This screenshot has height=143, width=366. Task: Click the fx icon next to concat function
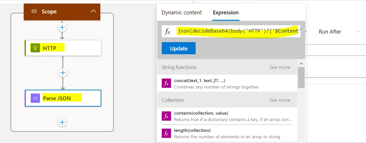click(166, 83)
